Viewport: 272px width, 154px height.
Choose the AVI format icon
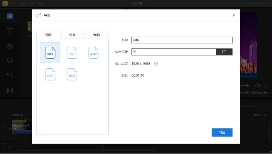click(x=72, y=53)
